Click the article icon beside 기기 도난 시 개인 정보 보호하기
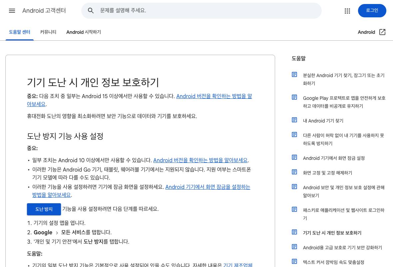393x267 pixels. (294, 232)
